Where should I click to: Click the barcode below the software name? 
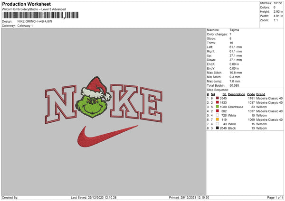click(40, 15)
